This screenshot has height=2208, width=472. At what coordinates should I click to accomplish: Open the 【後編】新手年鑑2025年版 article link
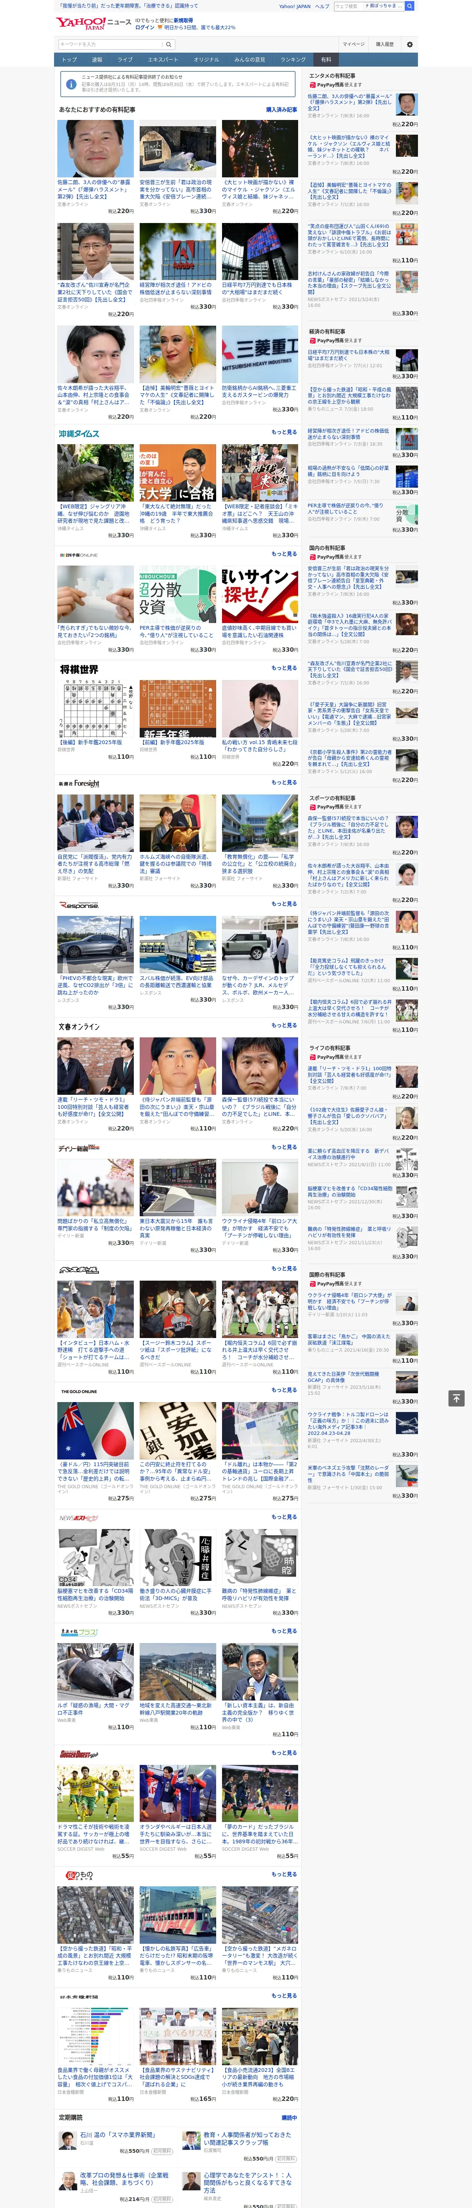pyautogui.click(x=90, y=743)
